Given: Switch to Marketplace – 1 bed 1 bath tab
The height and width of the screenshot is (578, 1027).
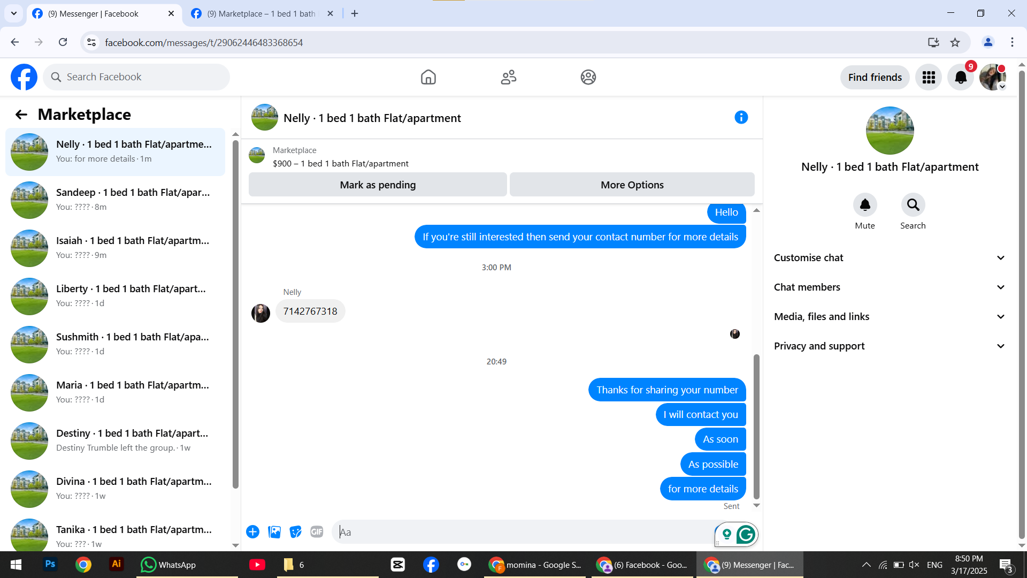Looking at the screenshot, I should pos(262,14).
